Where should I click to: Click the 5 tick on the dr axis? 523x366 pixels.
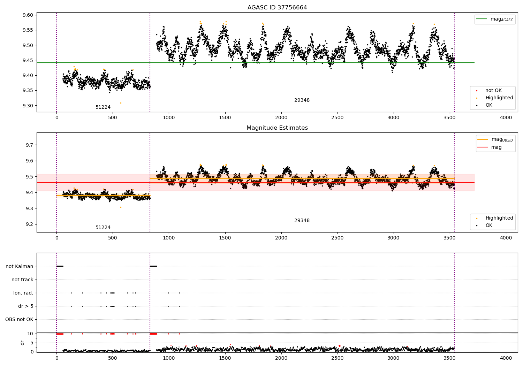pos(32,343)
